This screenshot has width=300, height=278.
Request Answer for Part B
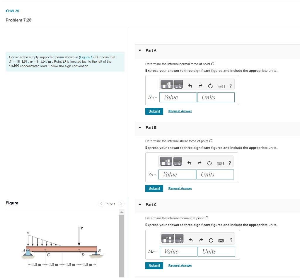pos(180,188)
